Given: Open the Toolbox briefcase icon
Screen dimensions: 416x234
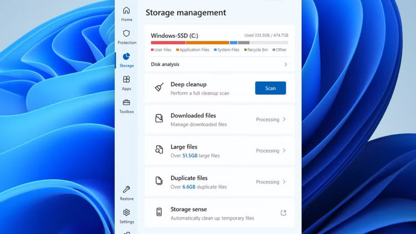Looking at the screenshot, I should point(126,103).
